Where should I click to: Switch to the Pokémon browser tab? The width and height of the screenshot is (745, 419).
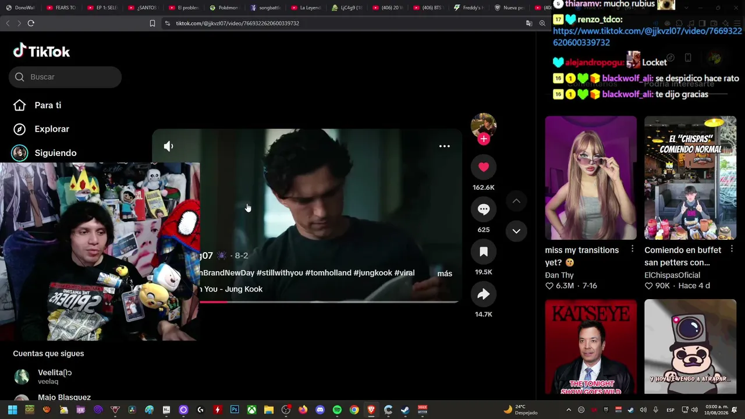click(224, 8)
